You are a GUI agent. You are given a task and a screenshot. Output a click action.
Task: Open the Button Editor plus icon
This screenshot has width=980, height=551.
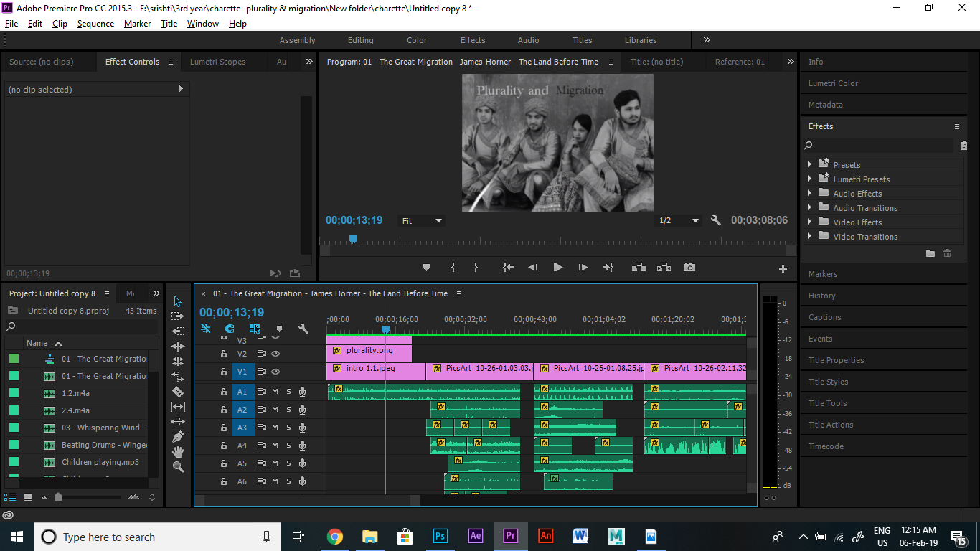tap(783, 269)
